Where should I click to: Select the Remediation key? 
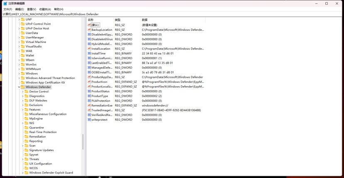pyautogui.click(x=37, y=136)
